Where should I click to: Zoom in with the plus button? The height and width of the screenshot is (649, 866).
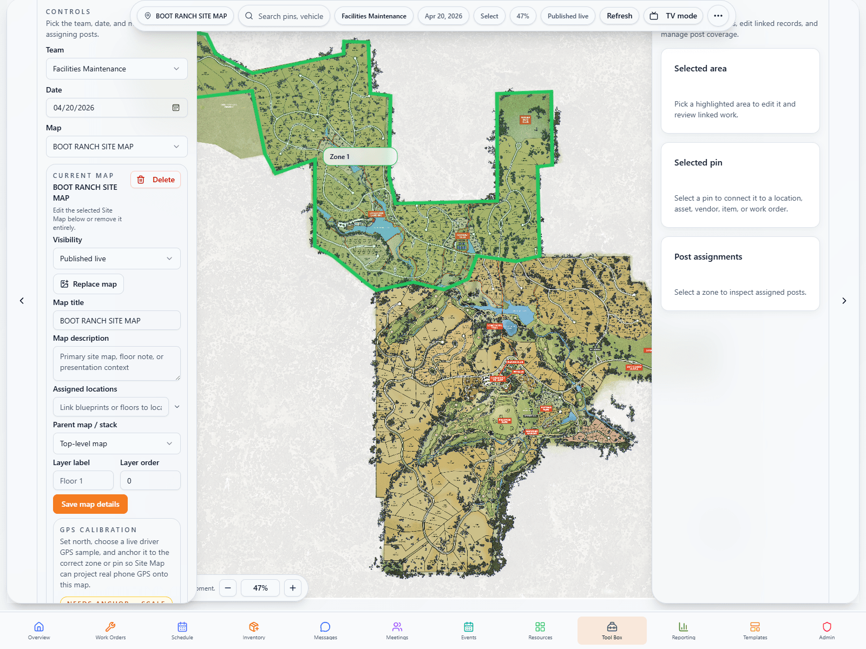[293, 588]
